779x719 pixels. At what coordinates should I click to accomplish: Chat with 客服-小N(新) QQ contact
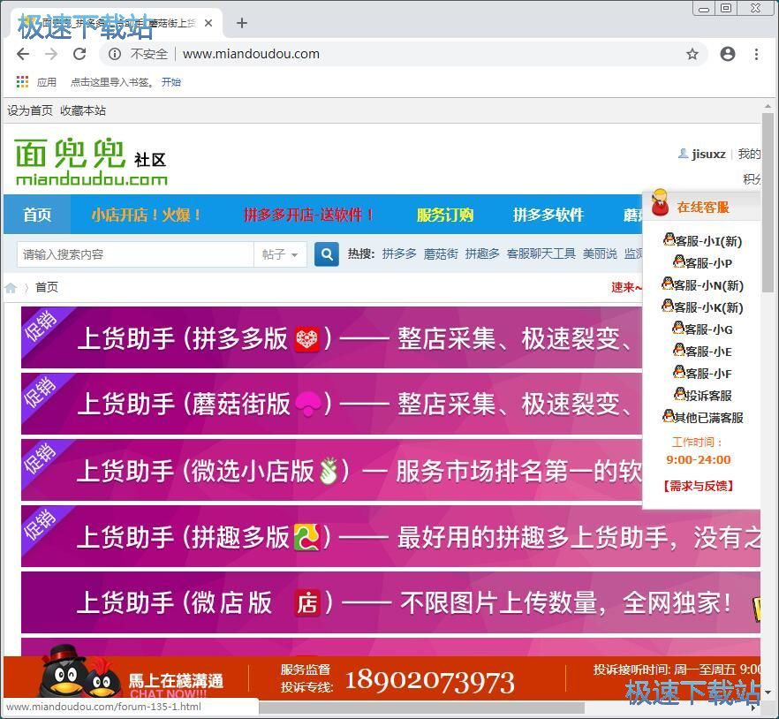point(702,284)
